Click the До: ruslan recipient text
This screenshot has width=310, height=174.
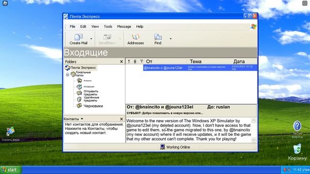click(x=218, y=107)
